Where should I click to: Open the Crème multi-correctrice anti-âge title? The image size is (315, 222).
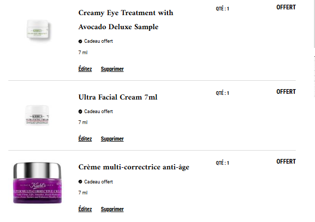[x=134, y=167]
